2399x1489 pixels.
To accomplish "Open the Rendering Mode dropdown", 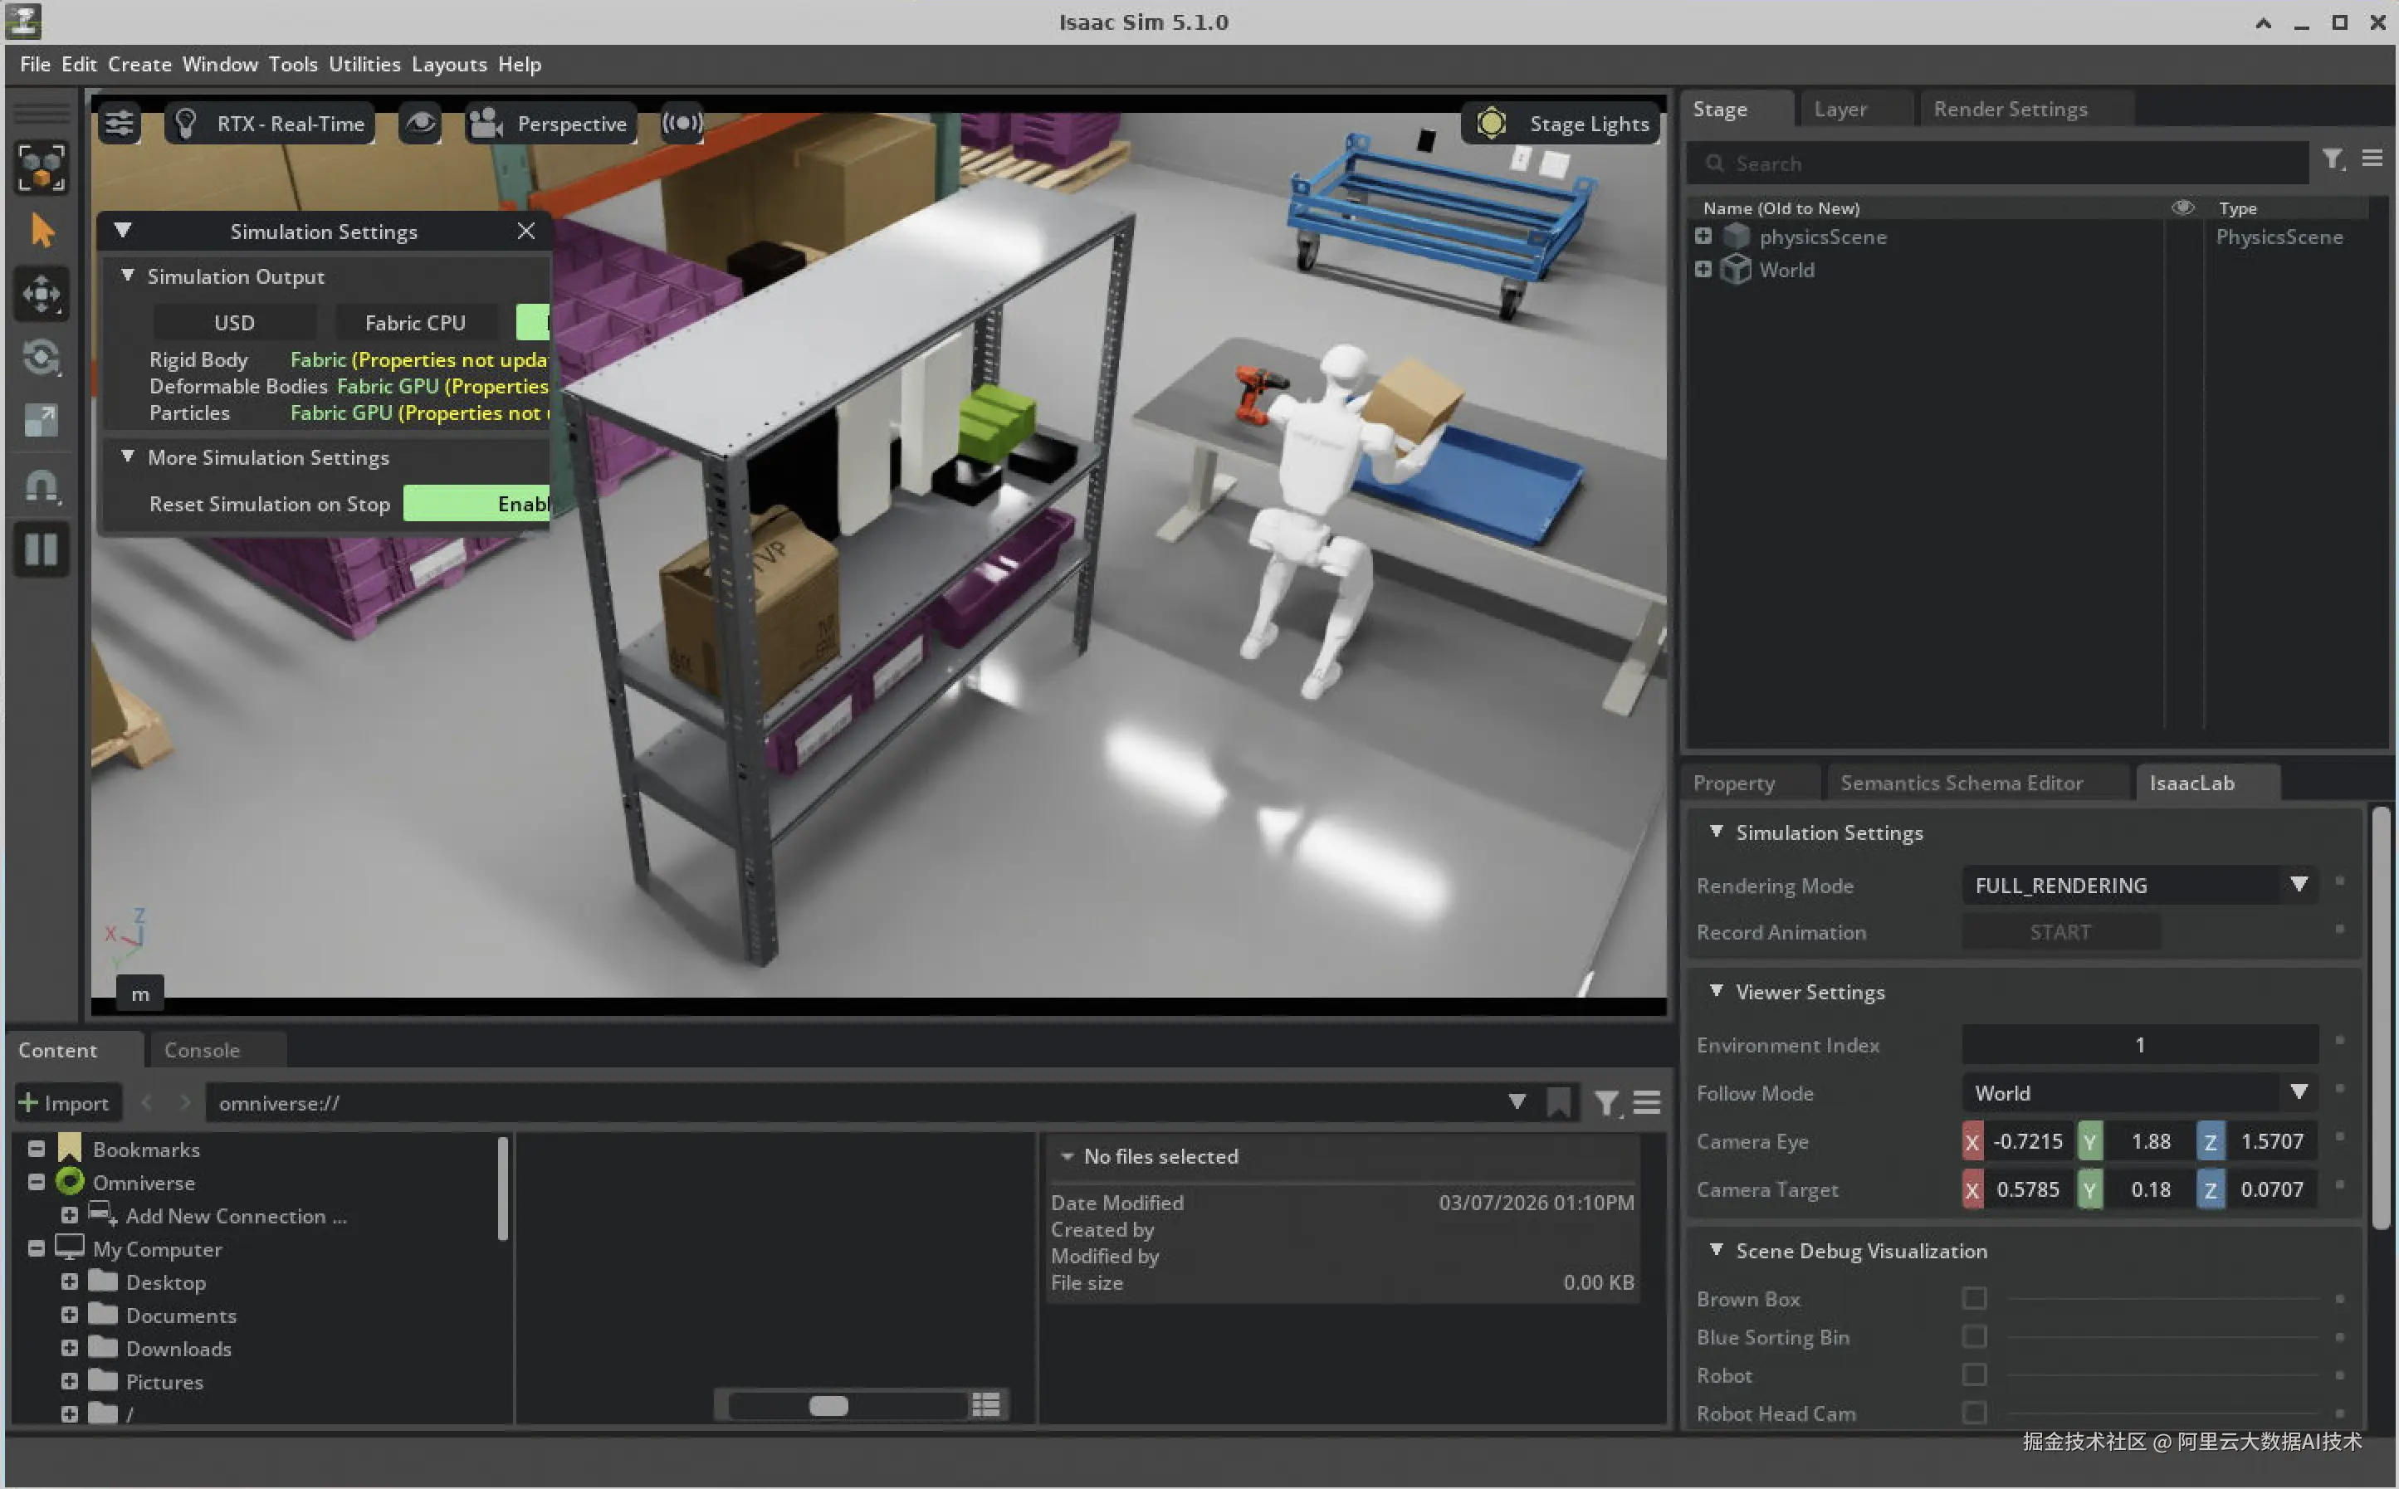I will coord(2138,884).
